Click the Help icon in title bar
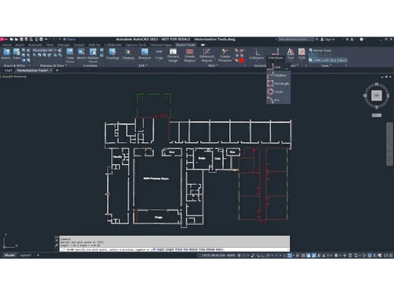Viewport: 394px width, 296px height. pos(362,39)
